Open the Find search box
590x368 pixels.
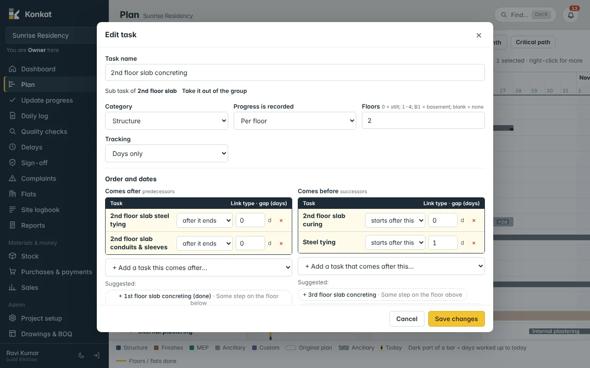526,15
